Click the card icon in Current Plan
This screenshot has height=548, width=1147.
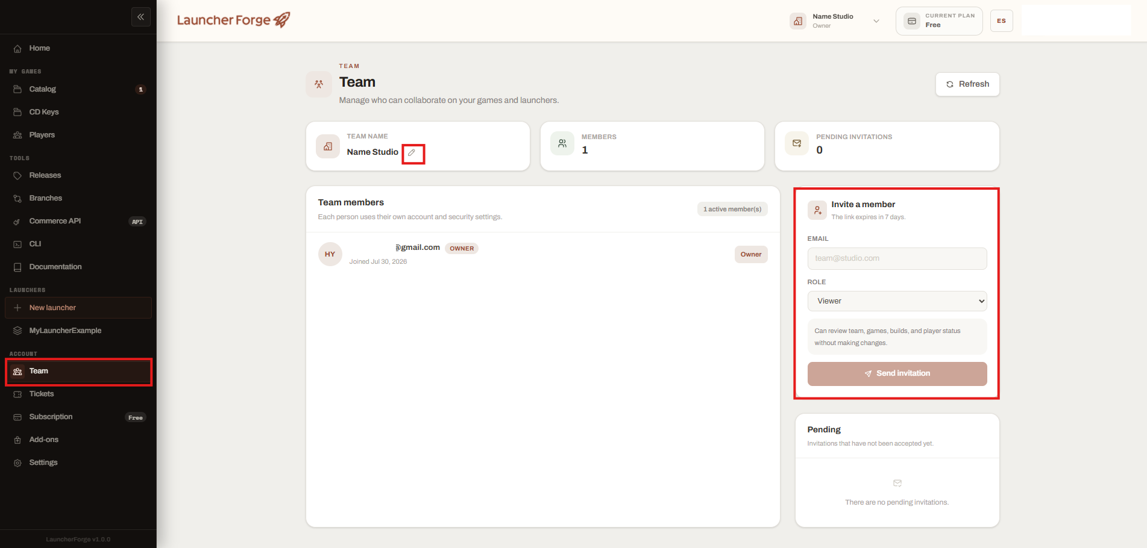pos(912,21)
